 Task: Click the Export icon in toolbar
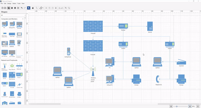tap(18, 8)
